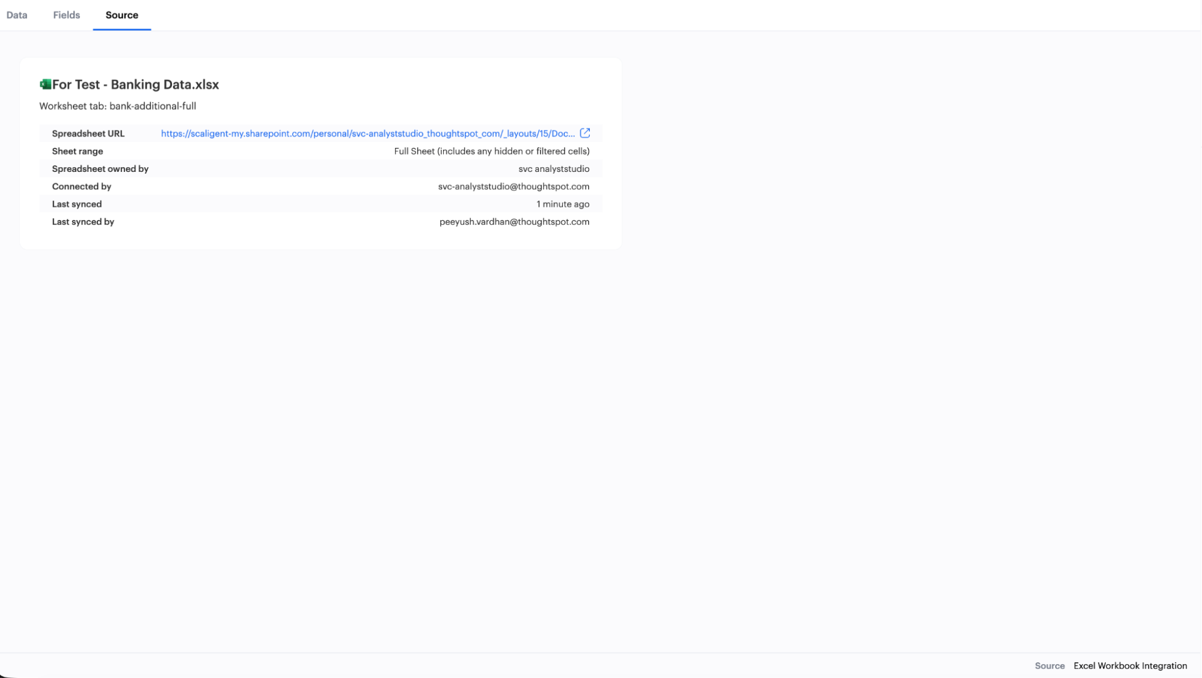This screenshot has height=678, width=1202.
Task: Click the Sheet range label
Action: (x=77, y=151)
